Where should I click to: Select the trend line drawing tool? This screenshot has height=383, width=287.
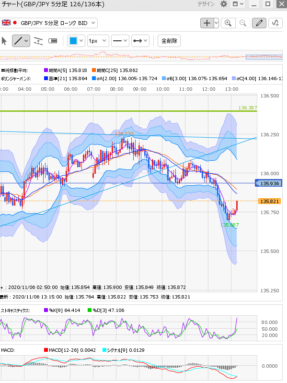(18, 41)
